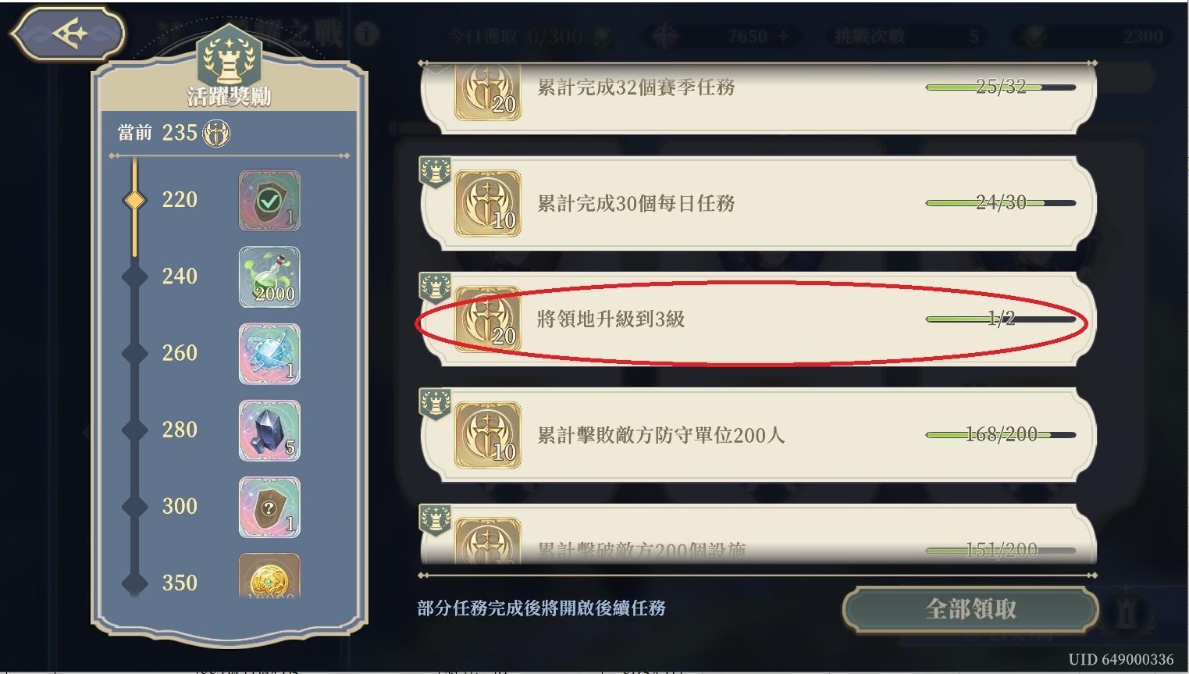Select the crystal orb reward at 260
Image resolution: width=1189 pixels, height=674 pixels.
[x=269, y=354]
